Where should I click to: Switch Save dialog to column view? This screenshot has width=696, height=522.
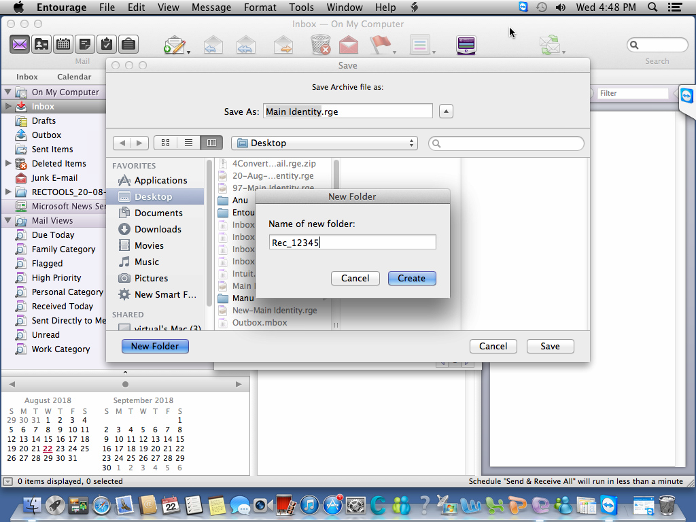coord(211,143)
